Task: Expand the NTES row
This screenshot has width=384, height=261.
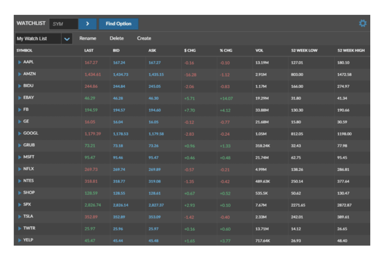Action: 20,181
